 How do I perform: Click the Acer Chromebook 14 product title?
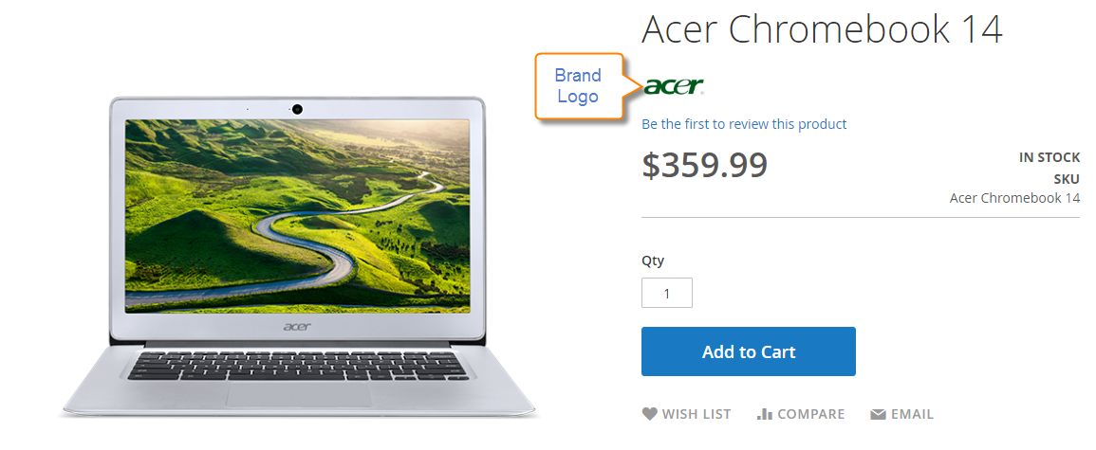pyautogui.click(x=822, y=28)
